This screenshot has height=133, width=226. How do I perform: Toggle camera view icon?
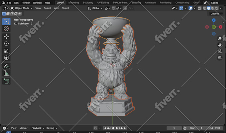point(220,51)
